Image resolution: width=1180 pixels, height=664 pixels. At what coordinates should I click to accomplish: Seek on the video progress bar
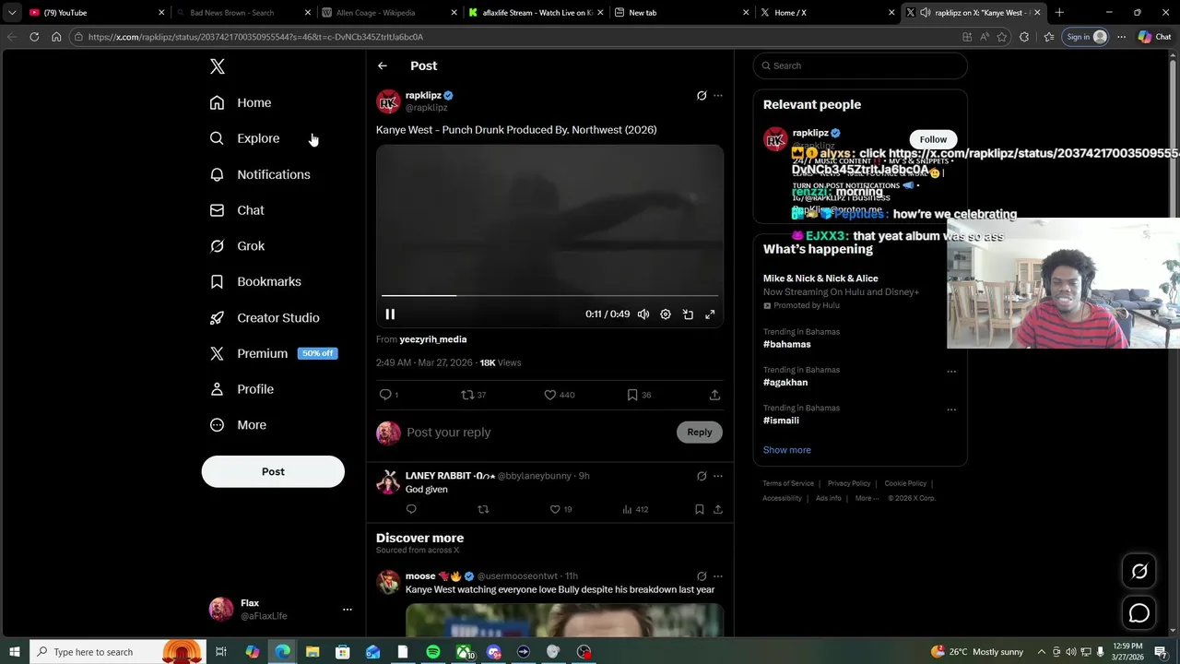(549, 295)
